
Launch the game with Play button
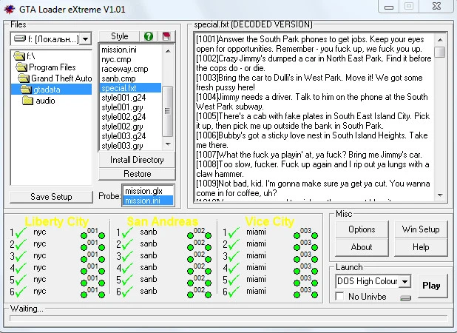pyautogui.click(x=431, y=286)
